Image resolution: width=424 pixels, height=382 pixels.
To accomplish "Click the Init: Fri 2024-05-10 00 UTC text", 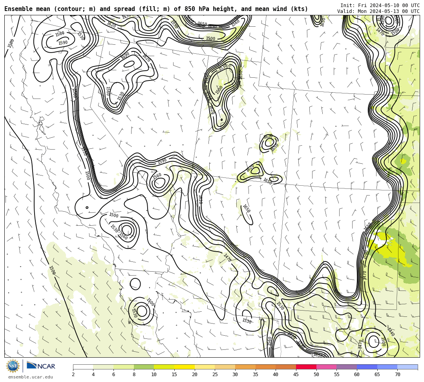I will point(380,5).
